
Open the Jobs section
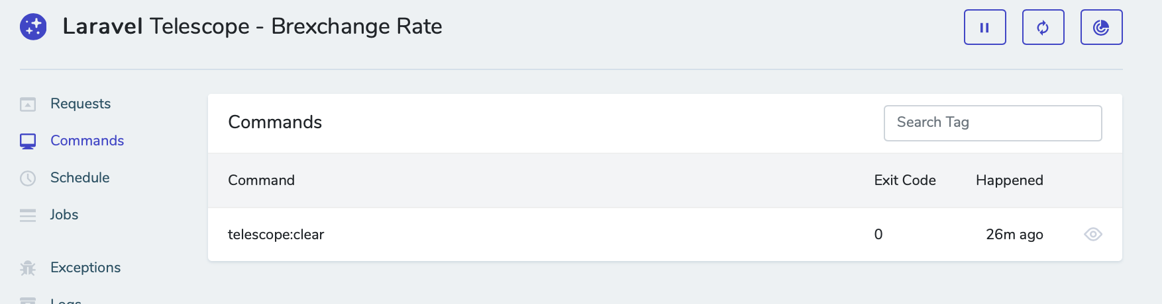64,215
